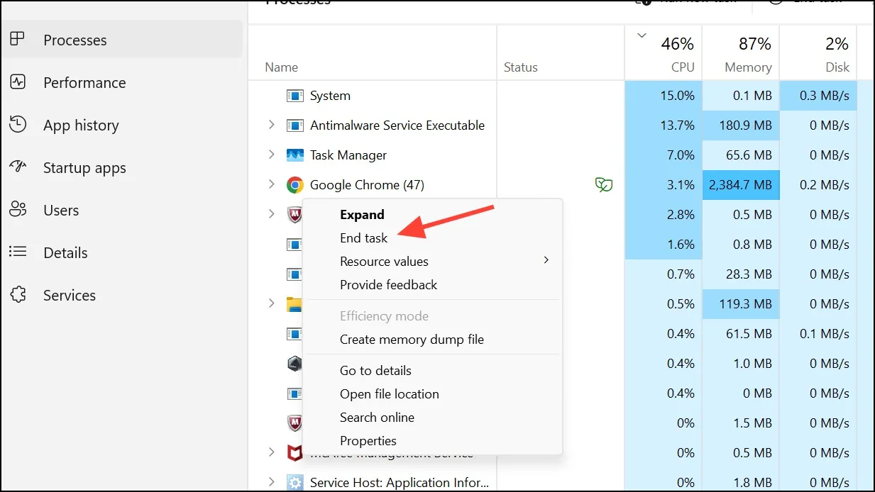Viewport: 875px width, 492px height.
Task: Expand the Google Chrome (47) process group
Action: point(271,185)
